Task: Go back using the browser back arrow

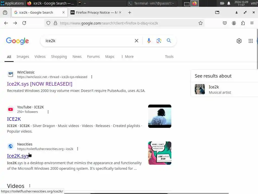Action: [6, 23]
